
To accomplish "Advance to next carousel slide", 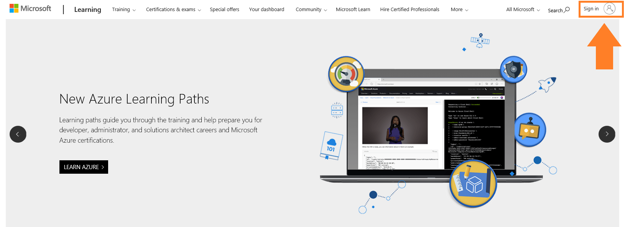I will click(x=607, y=134).
